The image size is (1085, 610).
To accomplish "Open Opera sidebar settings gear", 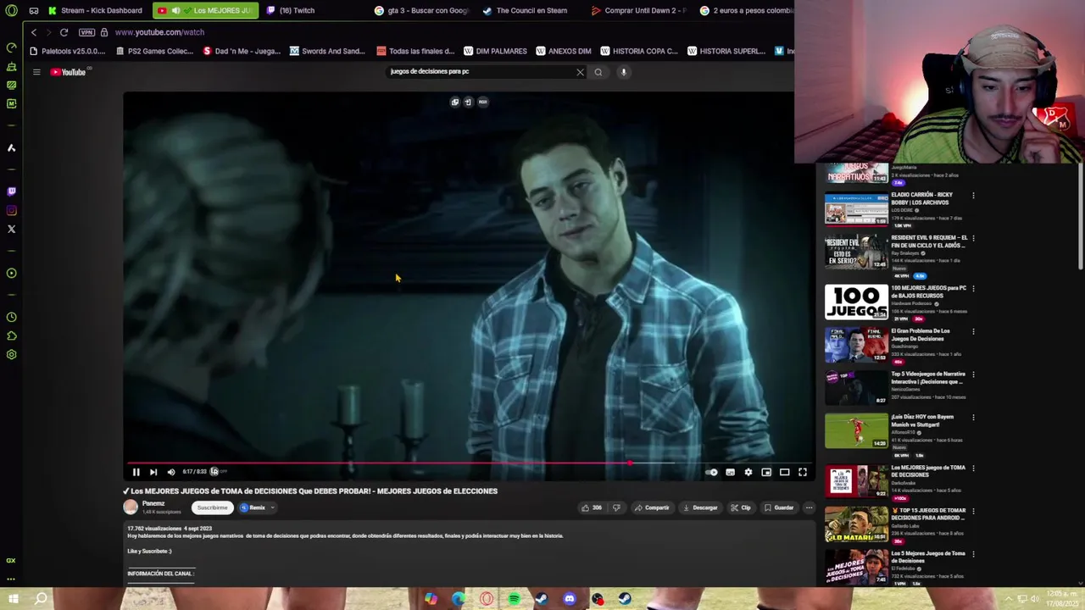I will 11,354.
